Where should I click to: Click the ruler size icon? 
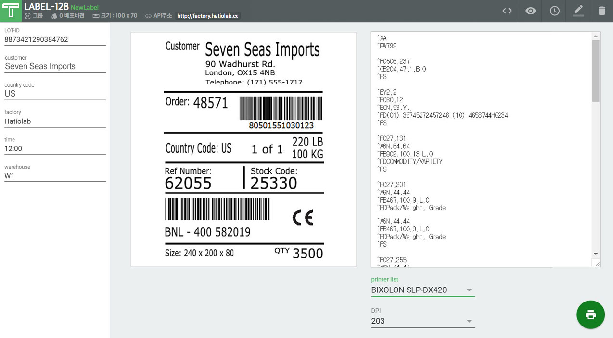96,16
